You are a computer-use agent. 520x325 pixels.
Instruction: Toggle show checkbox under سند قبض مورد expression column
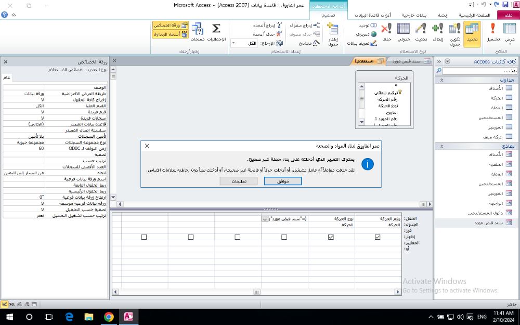284,237
